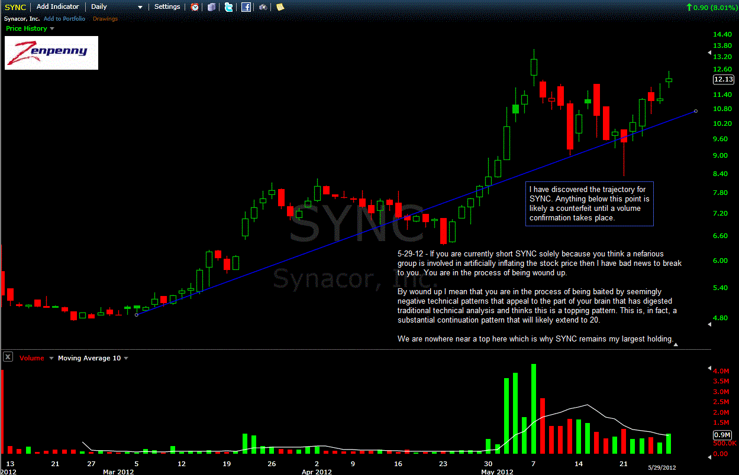The image size is (739, 475).
Task: Select the blue-bordered trajectory annotation box
Action: 590,204
